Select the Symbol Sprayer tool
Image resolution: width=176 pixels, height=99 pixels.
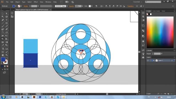point(3,49)
